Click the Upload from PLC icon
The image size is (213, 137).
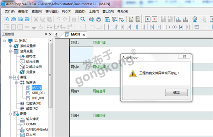pos(185,19)
